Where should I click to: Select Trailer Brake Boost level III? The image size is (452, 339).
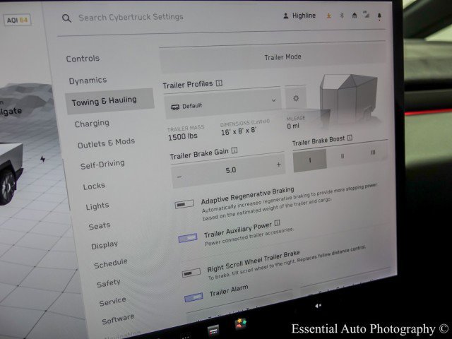[373, 153]
